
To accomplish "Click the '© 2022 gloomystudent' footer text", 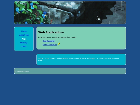I will [22, 71].
